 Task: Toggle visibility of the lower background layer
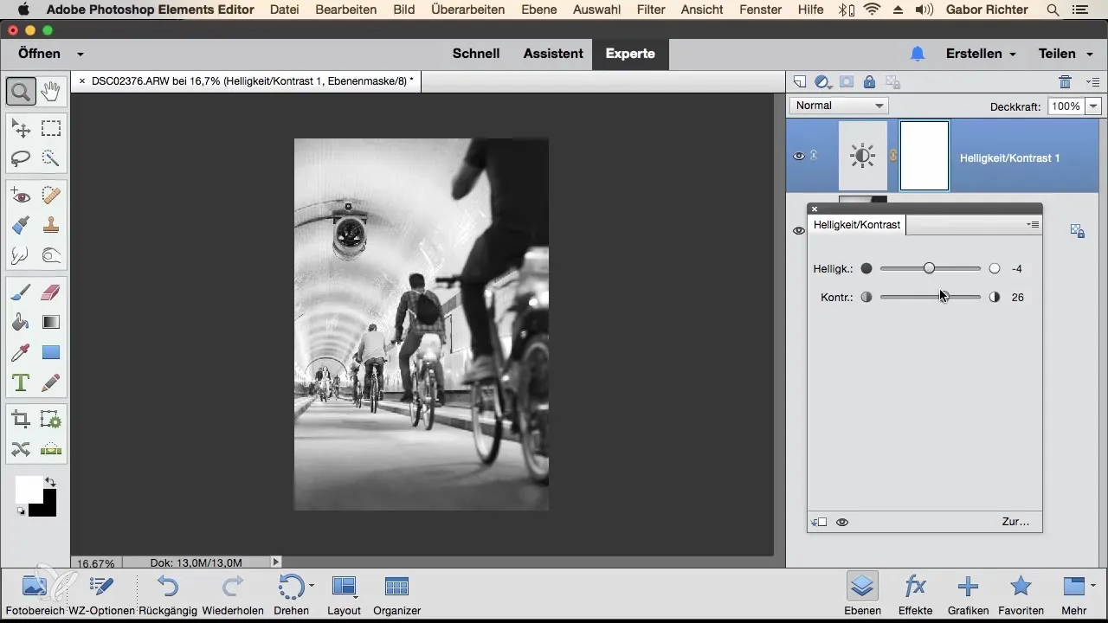point(799,230)
